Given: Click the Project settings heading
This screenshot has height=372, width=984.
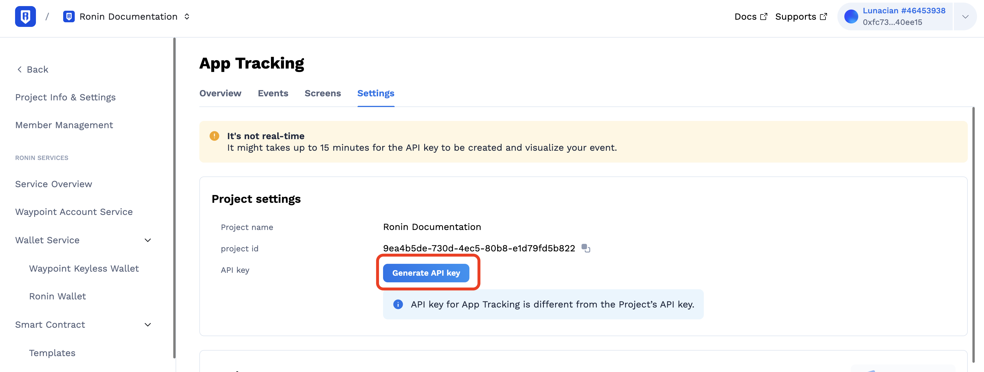Looking at the screenshot, I should coord(256,199).
